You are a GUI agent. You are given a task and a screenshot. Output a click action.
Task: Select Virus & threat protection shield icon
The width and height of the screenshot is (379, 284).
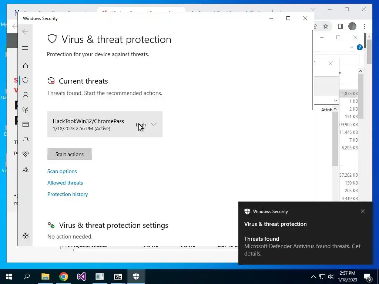pyautogui.click(x=26, y=80)
